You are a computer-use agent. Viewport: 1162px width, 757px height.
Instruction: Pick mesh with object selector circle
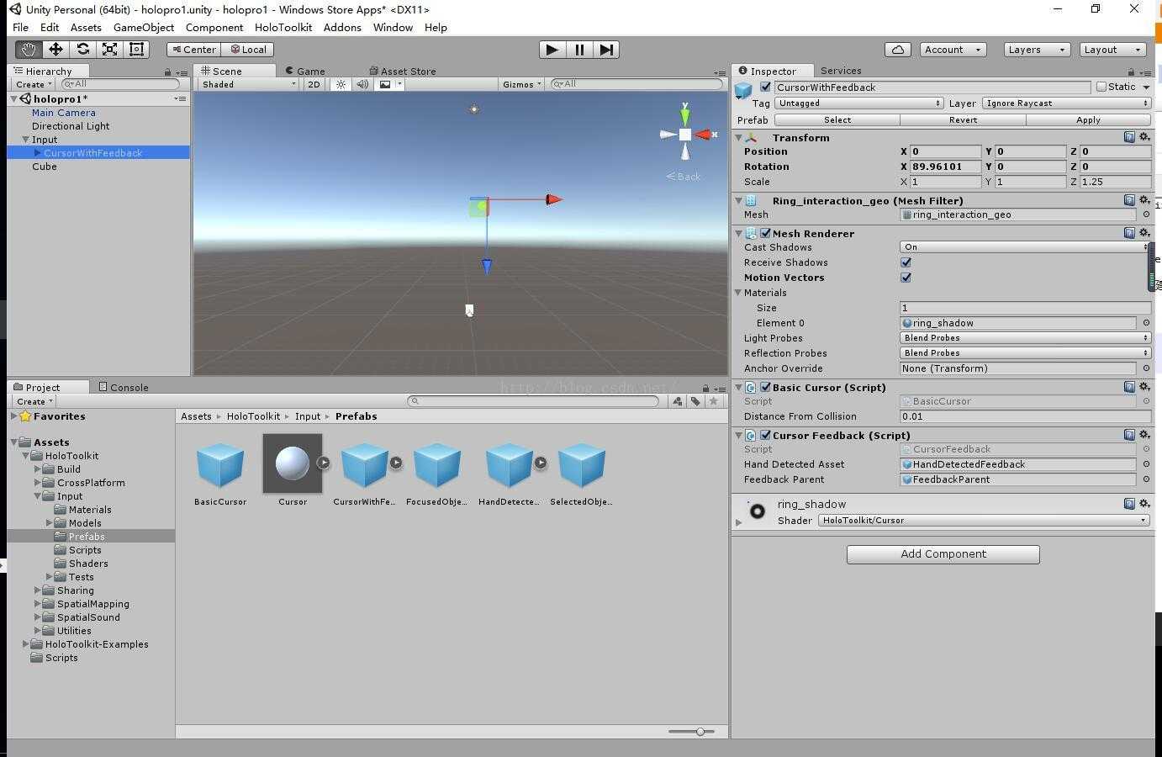[x=1145, y=214]
